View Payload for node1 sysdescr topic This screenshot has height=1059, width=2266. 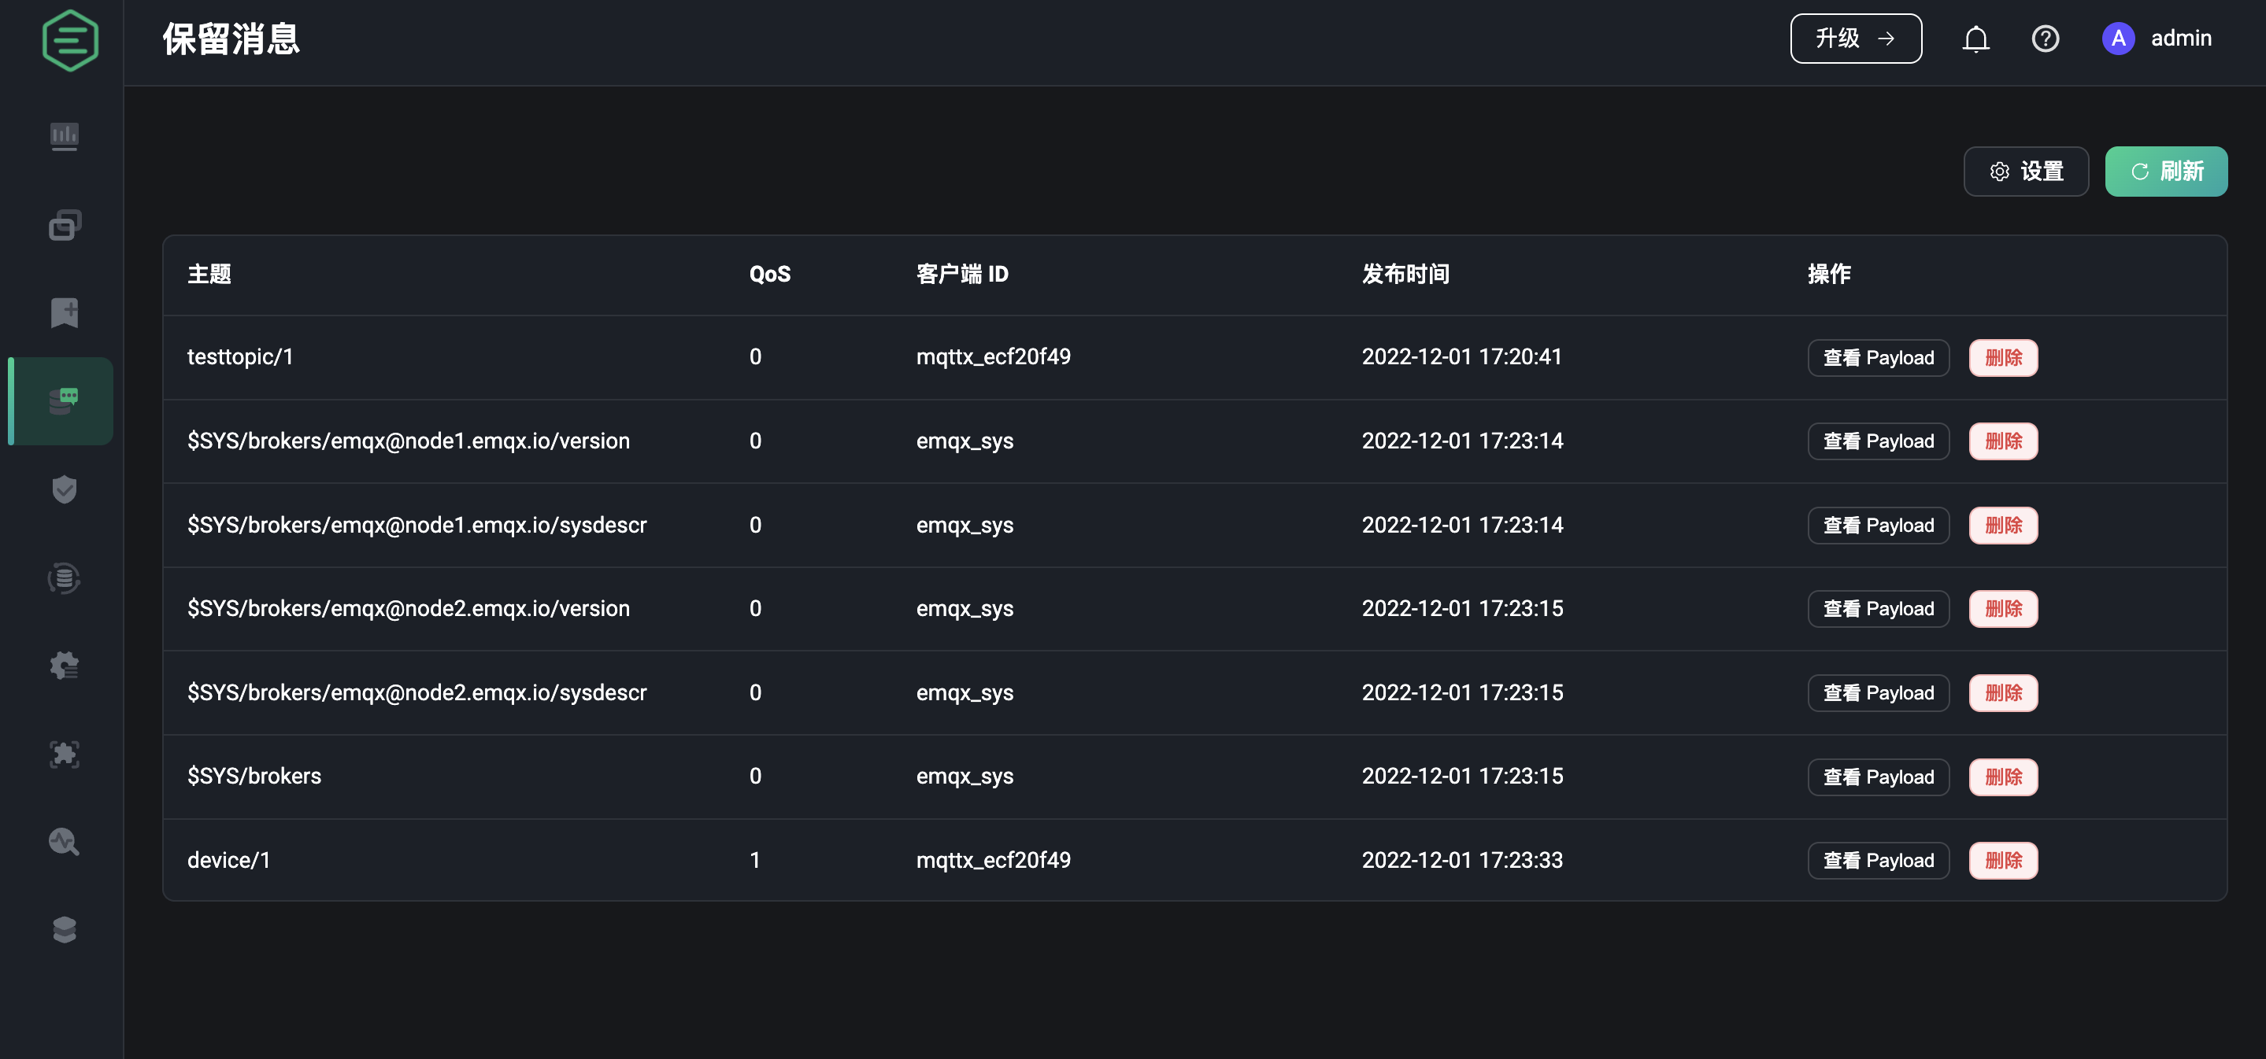tap(1878, 526)
